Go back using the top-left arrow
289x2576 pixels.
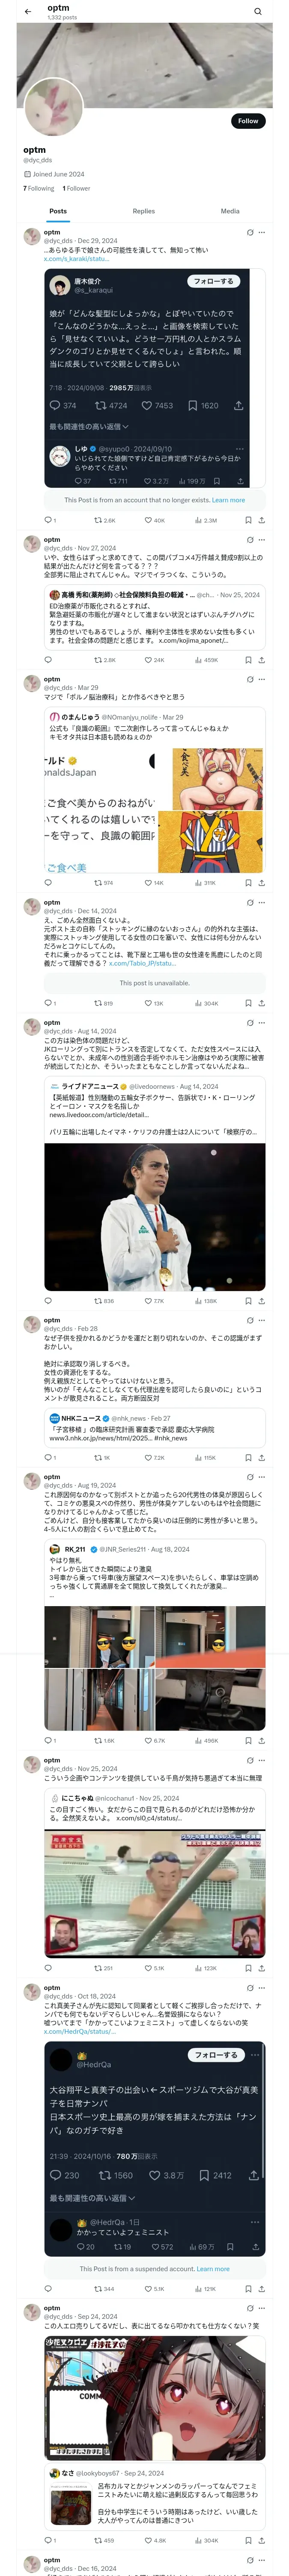(28, 12)
